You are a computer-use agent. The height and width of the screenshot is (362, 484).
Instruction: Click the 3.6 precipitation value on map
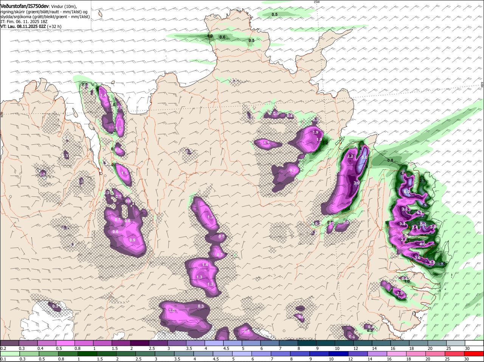point(417,258)
